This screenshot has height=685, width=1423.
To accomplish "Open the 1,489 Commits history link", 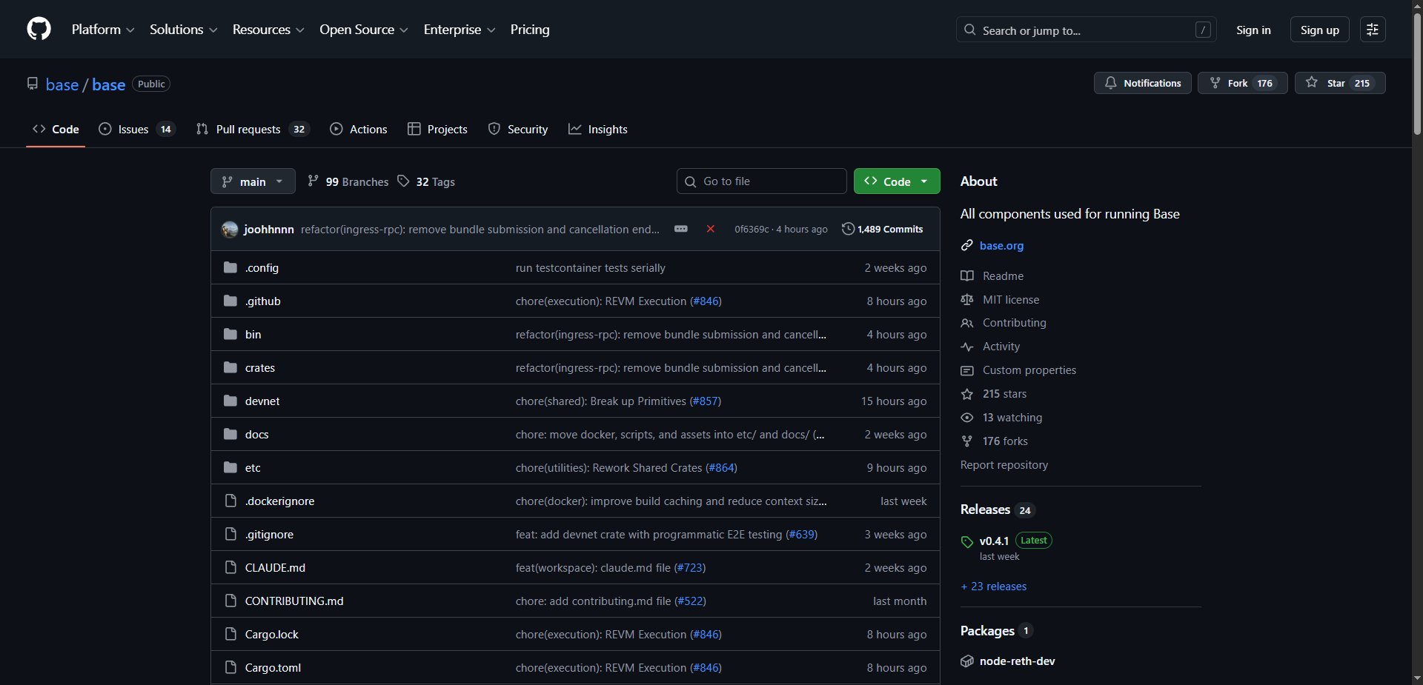I will coord(883,229).
